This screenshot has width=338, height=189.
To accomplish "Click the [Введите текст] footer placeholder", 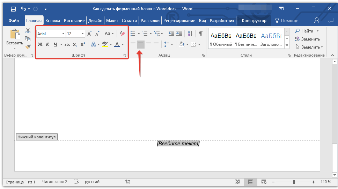I will click(x=178, y=144).
